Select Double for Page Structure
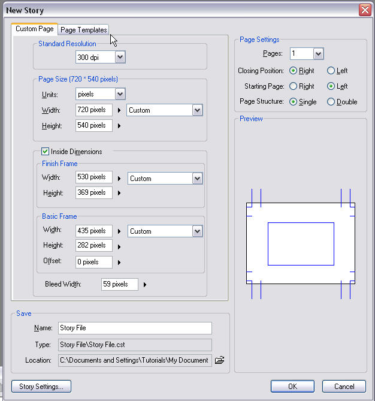This screenshot has height=401, width=375. click(331, 102)
